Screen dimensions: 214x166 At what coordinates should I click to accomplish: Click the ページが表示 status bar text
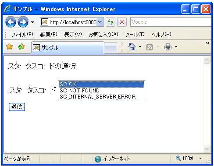tap(17, 159)
